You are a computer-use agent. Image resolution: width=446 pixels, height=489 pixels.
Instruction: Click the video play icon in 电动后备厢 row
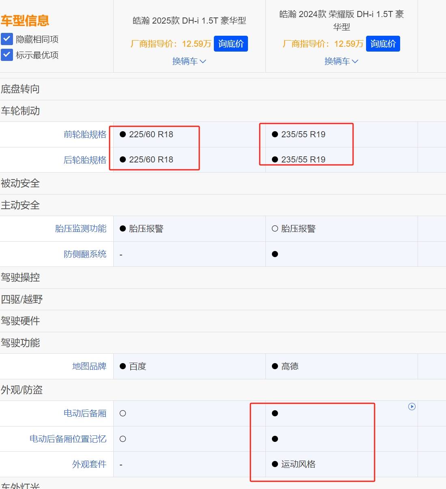[412, 407]
